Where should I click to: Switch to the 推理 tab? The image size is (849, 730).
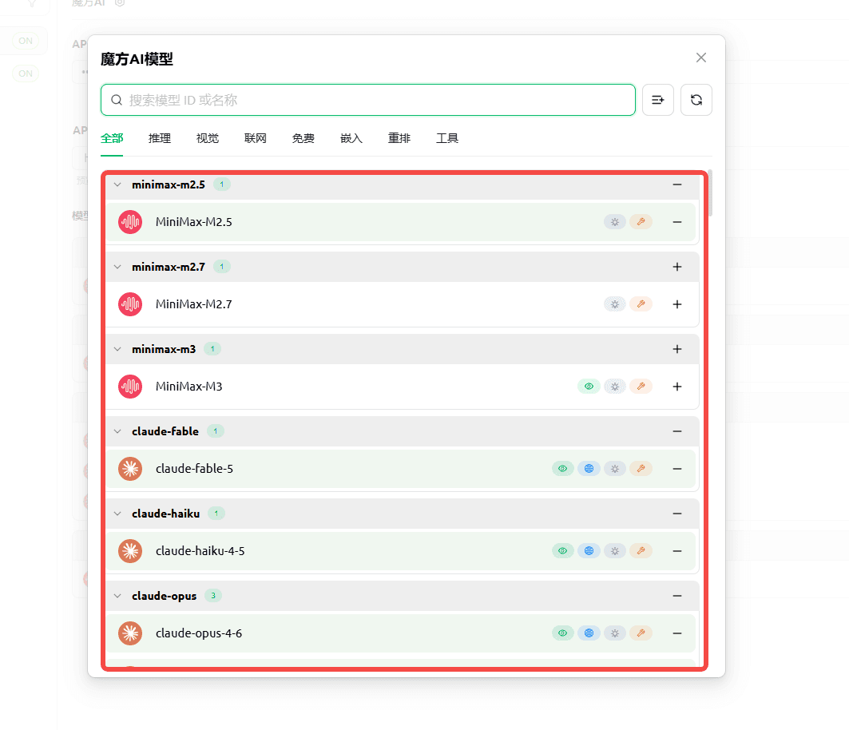tap(160, 139)
